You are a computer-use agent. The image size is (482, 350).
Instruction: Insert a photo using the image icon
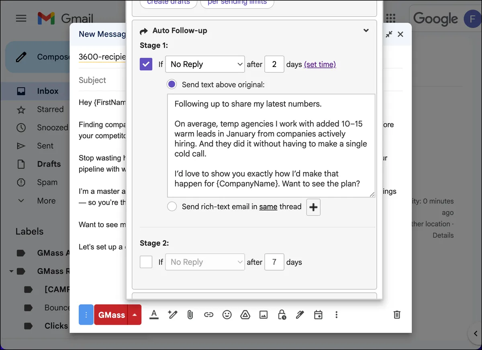pos(263,315)
